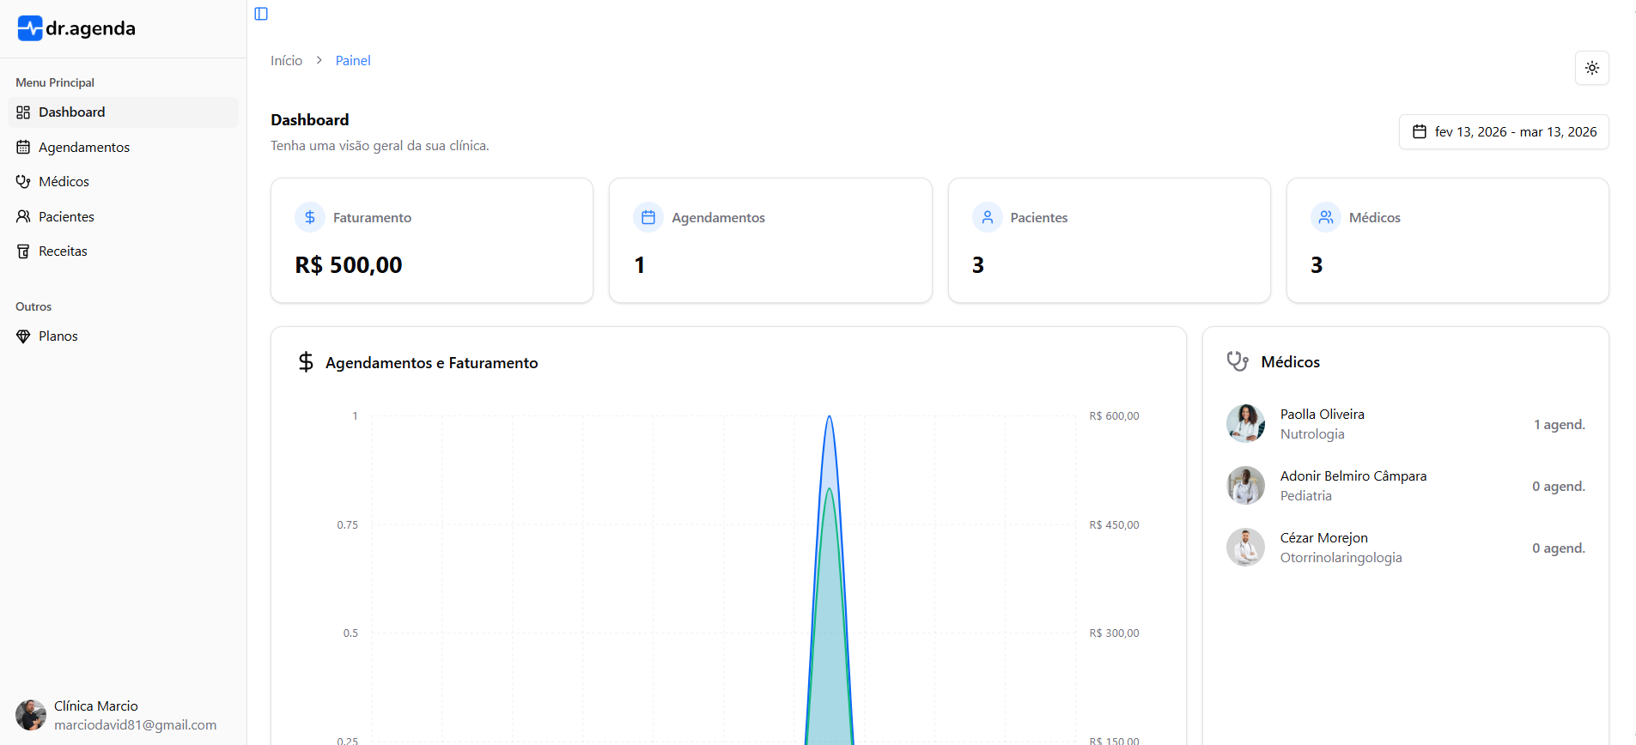Switch theme with the sun icon
This screenshot has height=745, width=1636.
pos(1591,68)
